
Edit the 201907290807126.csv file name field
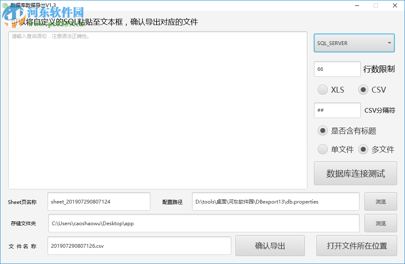[139, 246]
